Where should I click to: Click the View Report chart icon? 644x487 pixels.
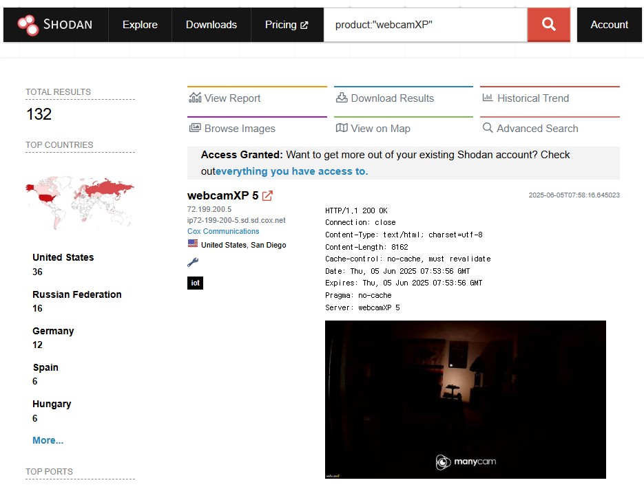(195, 98)
